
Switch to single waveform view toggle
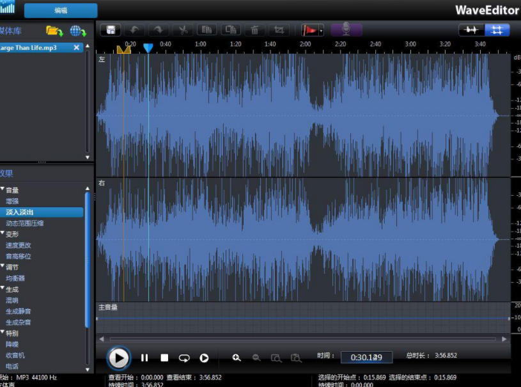[x=472, y=30]
